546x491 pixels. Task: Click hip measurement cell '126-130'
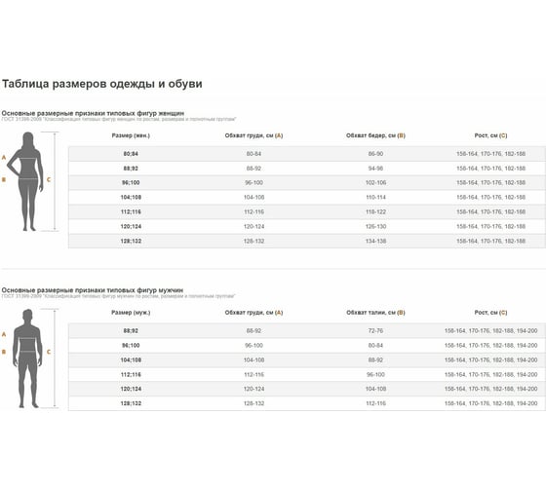point(375,227)
